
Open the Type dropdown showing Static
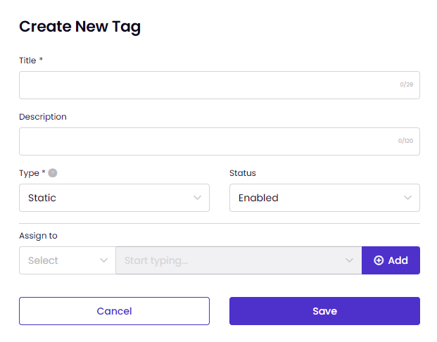[114, 198]
